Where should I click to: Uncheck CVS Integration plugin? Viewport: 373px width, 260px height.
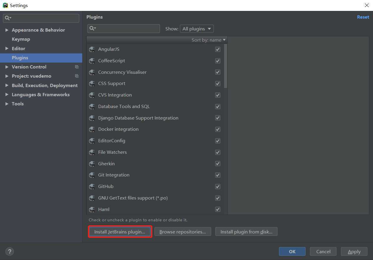pos(218,95)
